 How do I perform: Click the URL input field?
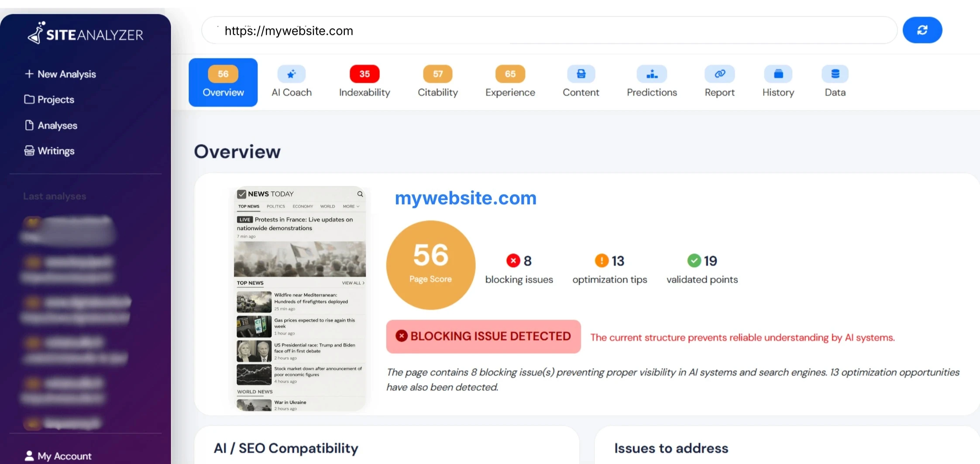pos(549,30)
